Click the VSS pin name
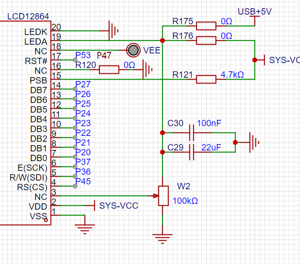300x264 pixels. (38, 216)
